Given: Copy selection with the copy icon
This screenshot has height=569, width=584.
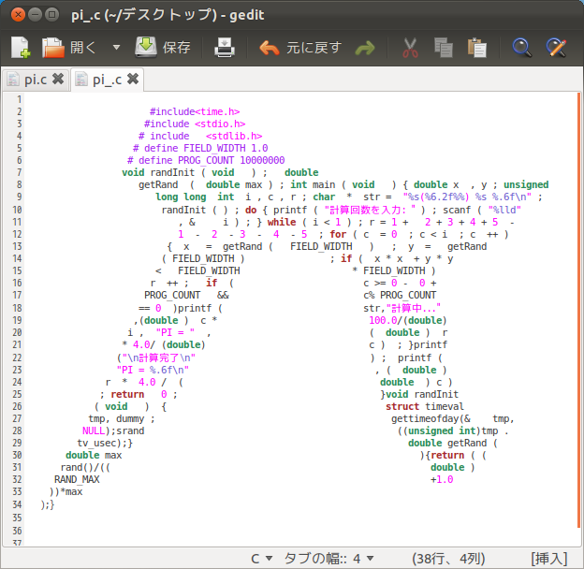Looking at the screenshot, I should coord(444,48).
